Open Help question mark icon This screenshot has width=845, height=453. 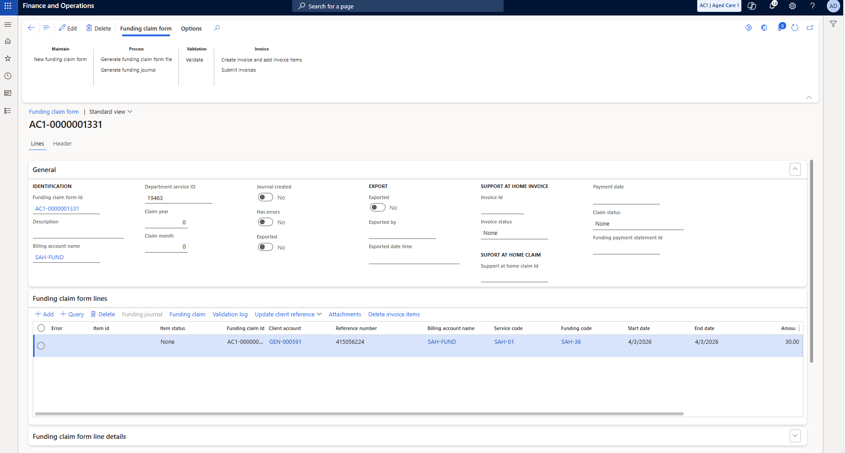813,6
